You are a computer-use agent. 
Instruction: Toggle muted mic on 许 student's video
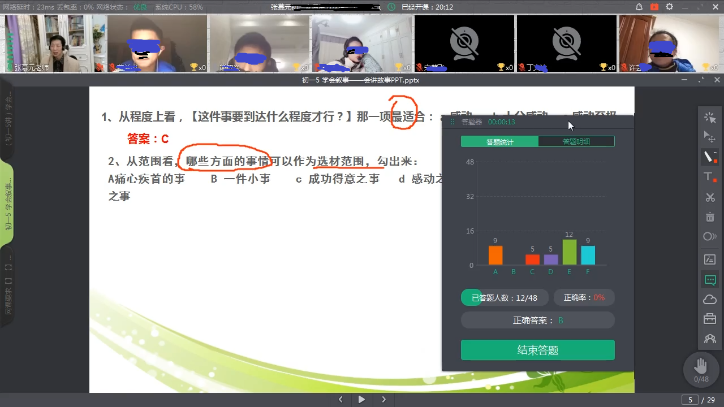624,67
